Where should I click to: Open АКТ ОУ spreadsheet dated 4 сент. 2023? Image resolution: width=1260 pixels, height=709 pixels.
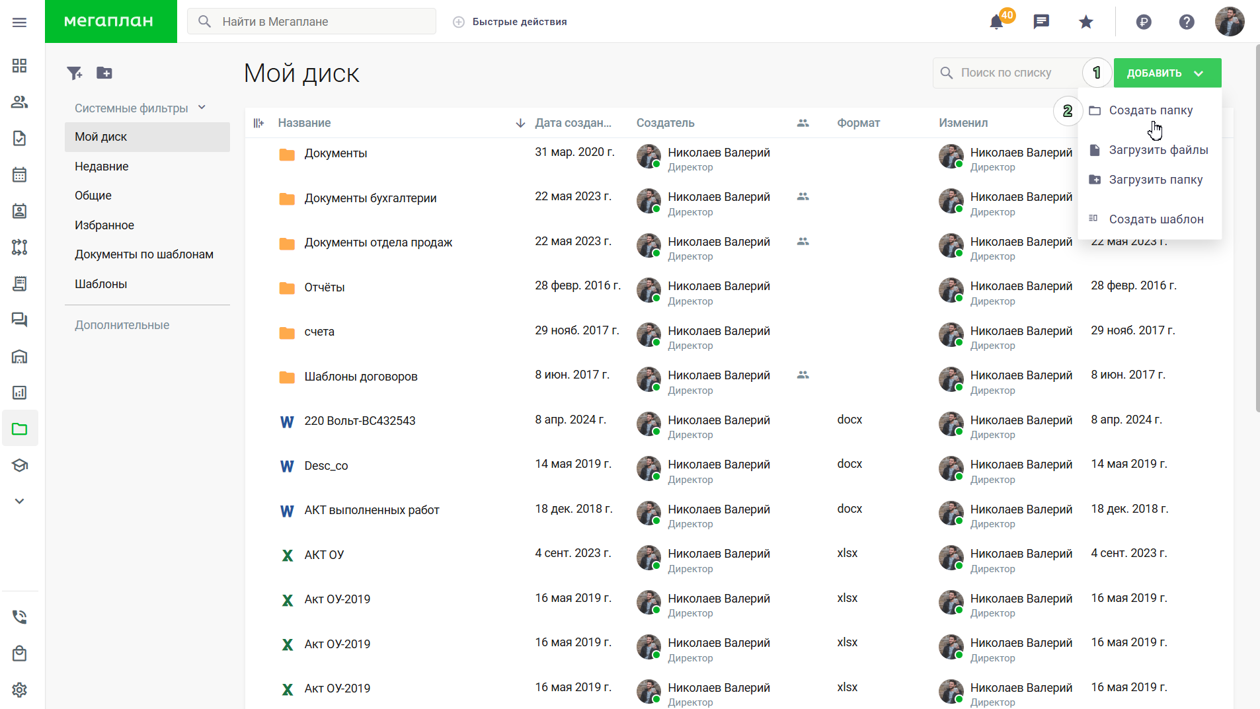click(324, 555)
